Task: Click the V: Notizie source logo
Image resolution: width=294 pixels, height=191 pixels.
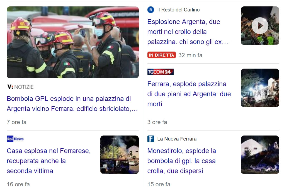Action: click(x=20, y=87)
